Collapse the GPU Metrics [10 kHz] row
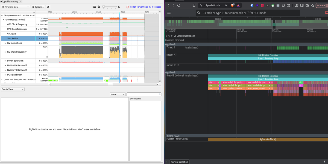 pyautogui.click(x=3, y=20)
